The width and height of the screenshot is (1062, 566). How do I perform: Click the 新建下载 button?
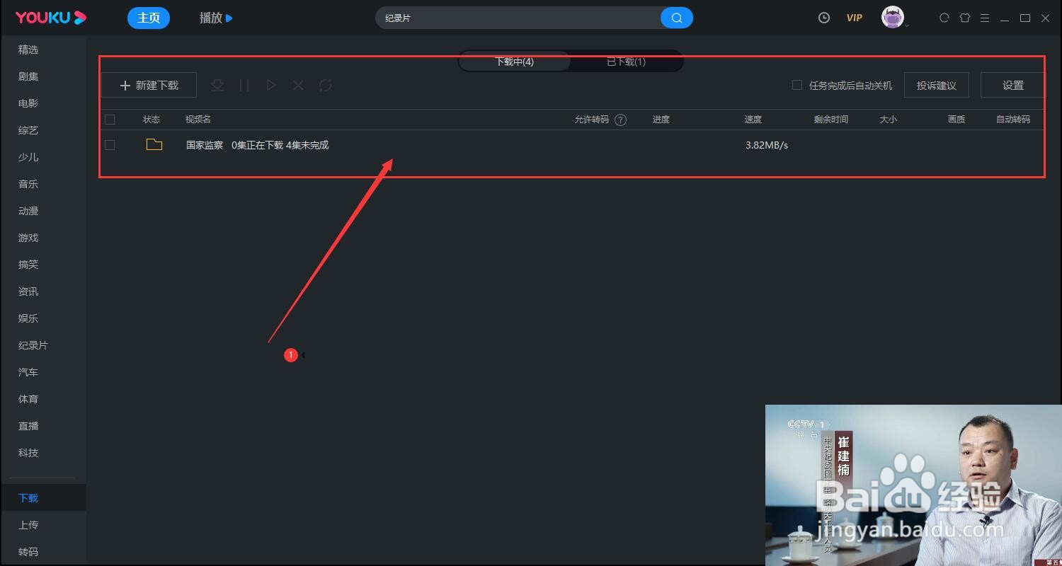(149, 84)
